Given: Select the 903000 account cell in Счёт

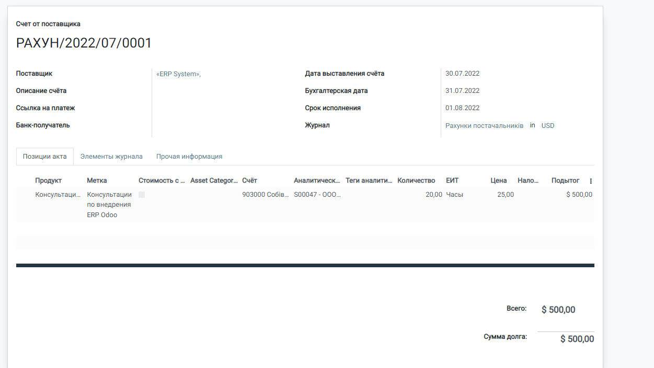Looking at the screenshot, I should (265, 195).
